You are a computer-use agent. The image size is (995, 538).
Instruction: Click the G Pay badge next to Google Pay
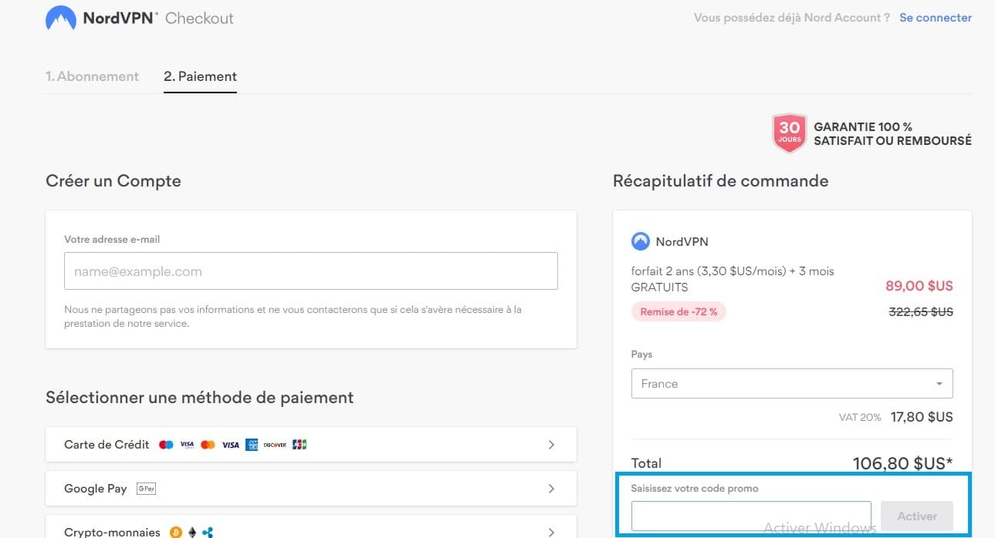[x=145, y=488]
